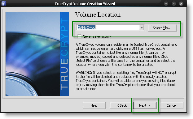
Task: Expand the volume location history dropdown arrow
Action: [x=142, y=28]
